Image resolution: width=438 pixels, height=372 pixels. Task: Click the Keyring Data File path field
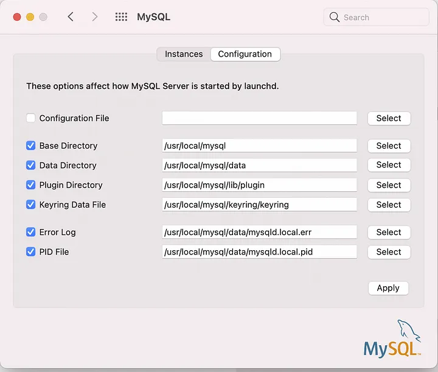point(259,205)
